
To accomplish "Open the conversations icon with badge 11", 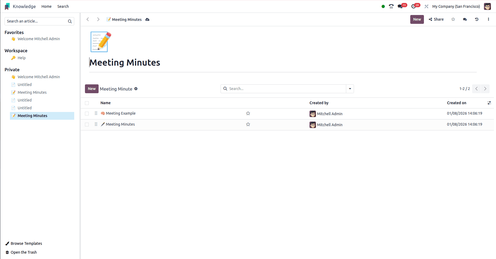I will (400, 6).
